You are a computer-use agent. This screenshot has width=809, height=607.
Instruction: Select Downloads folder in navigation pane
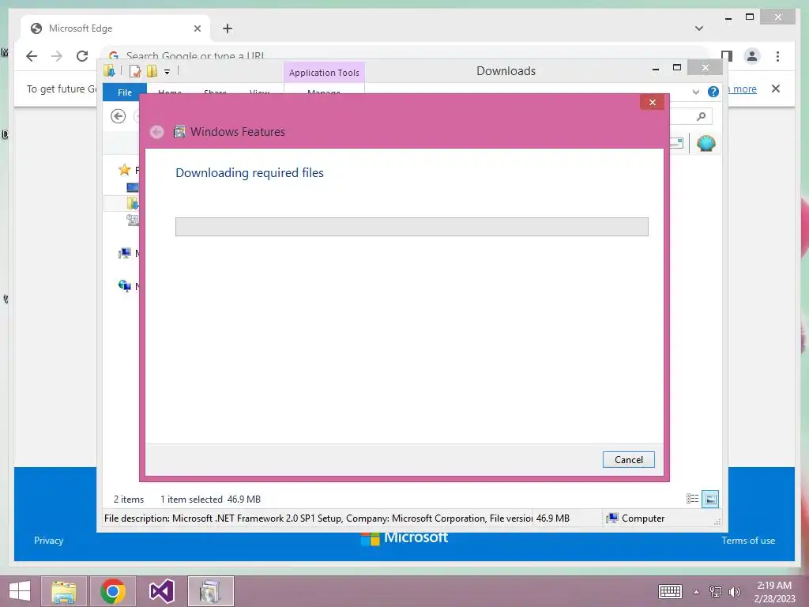[132, 203]
